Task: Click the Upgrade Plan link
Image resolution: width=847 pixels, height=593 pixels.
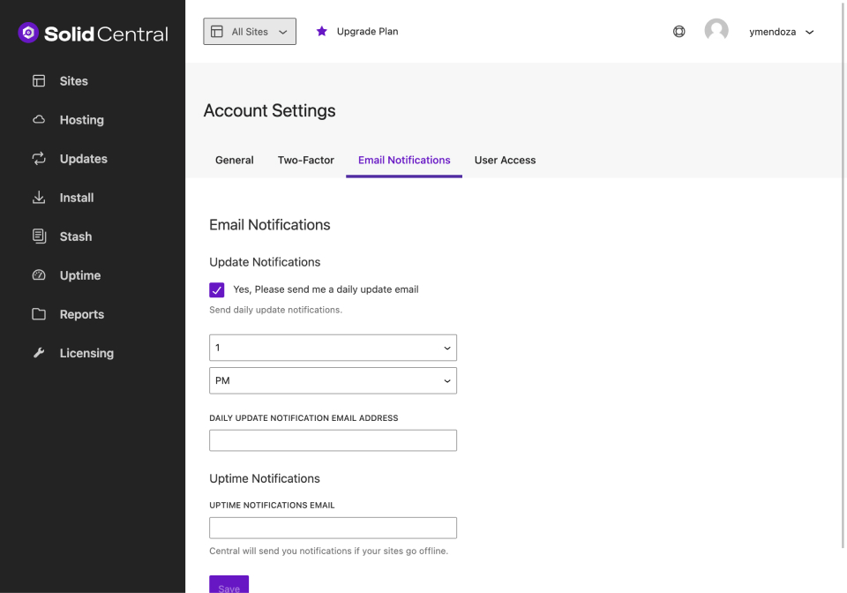Action: pyautogui.click(x=357, y=32)
